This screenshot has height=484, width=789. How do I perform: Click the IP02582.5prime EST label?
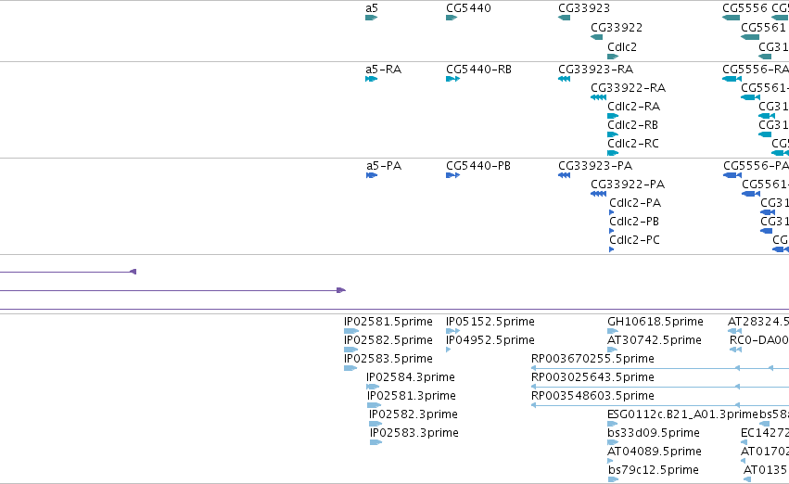[388, 340]
